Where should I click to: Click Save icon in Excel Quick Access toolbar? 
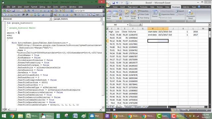pyautogui.click(x=113, y=3)
